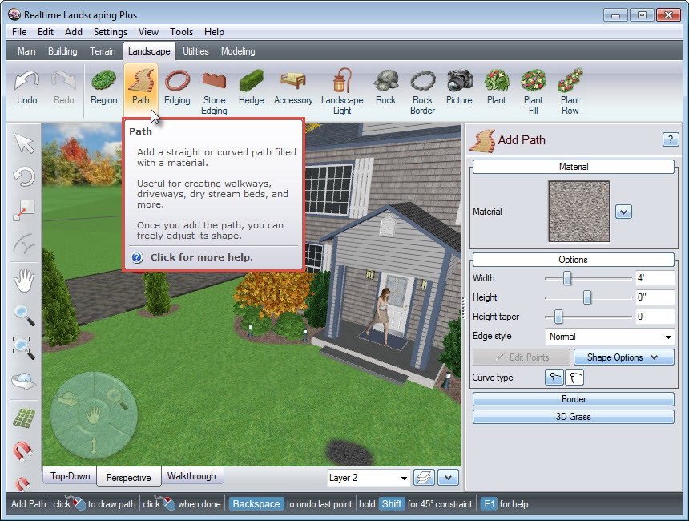Switch to the Modeling tab

(238, 51)
